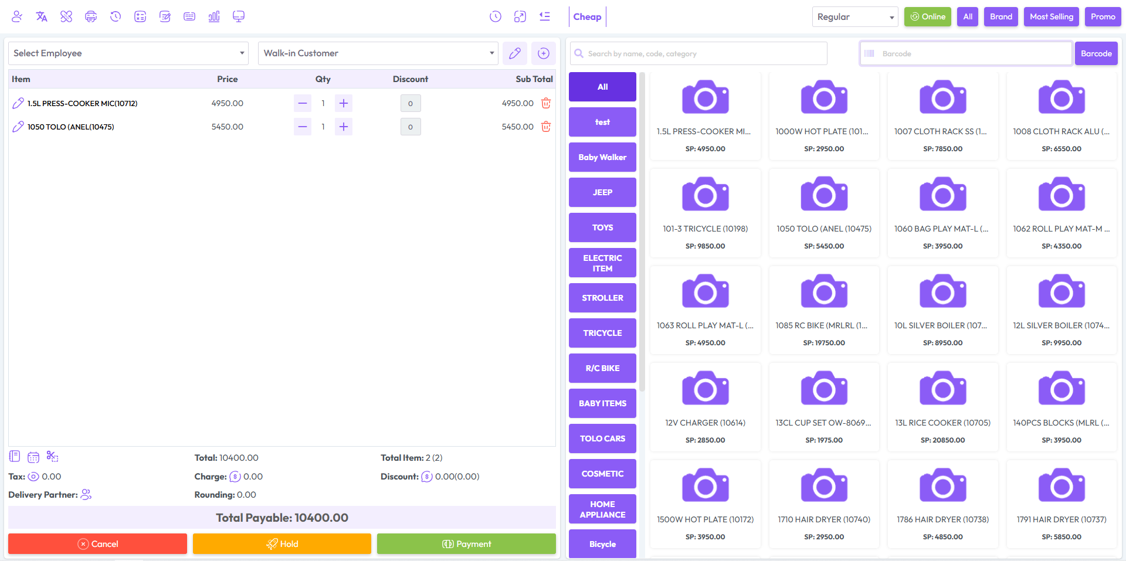Toggle the Online button
1126x561 pixels.
(927, 16)
